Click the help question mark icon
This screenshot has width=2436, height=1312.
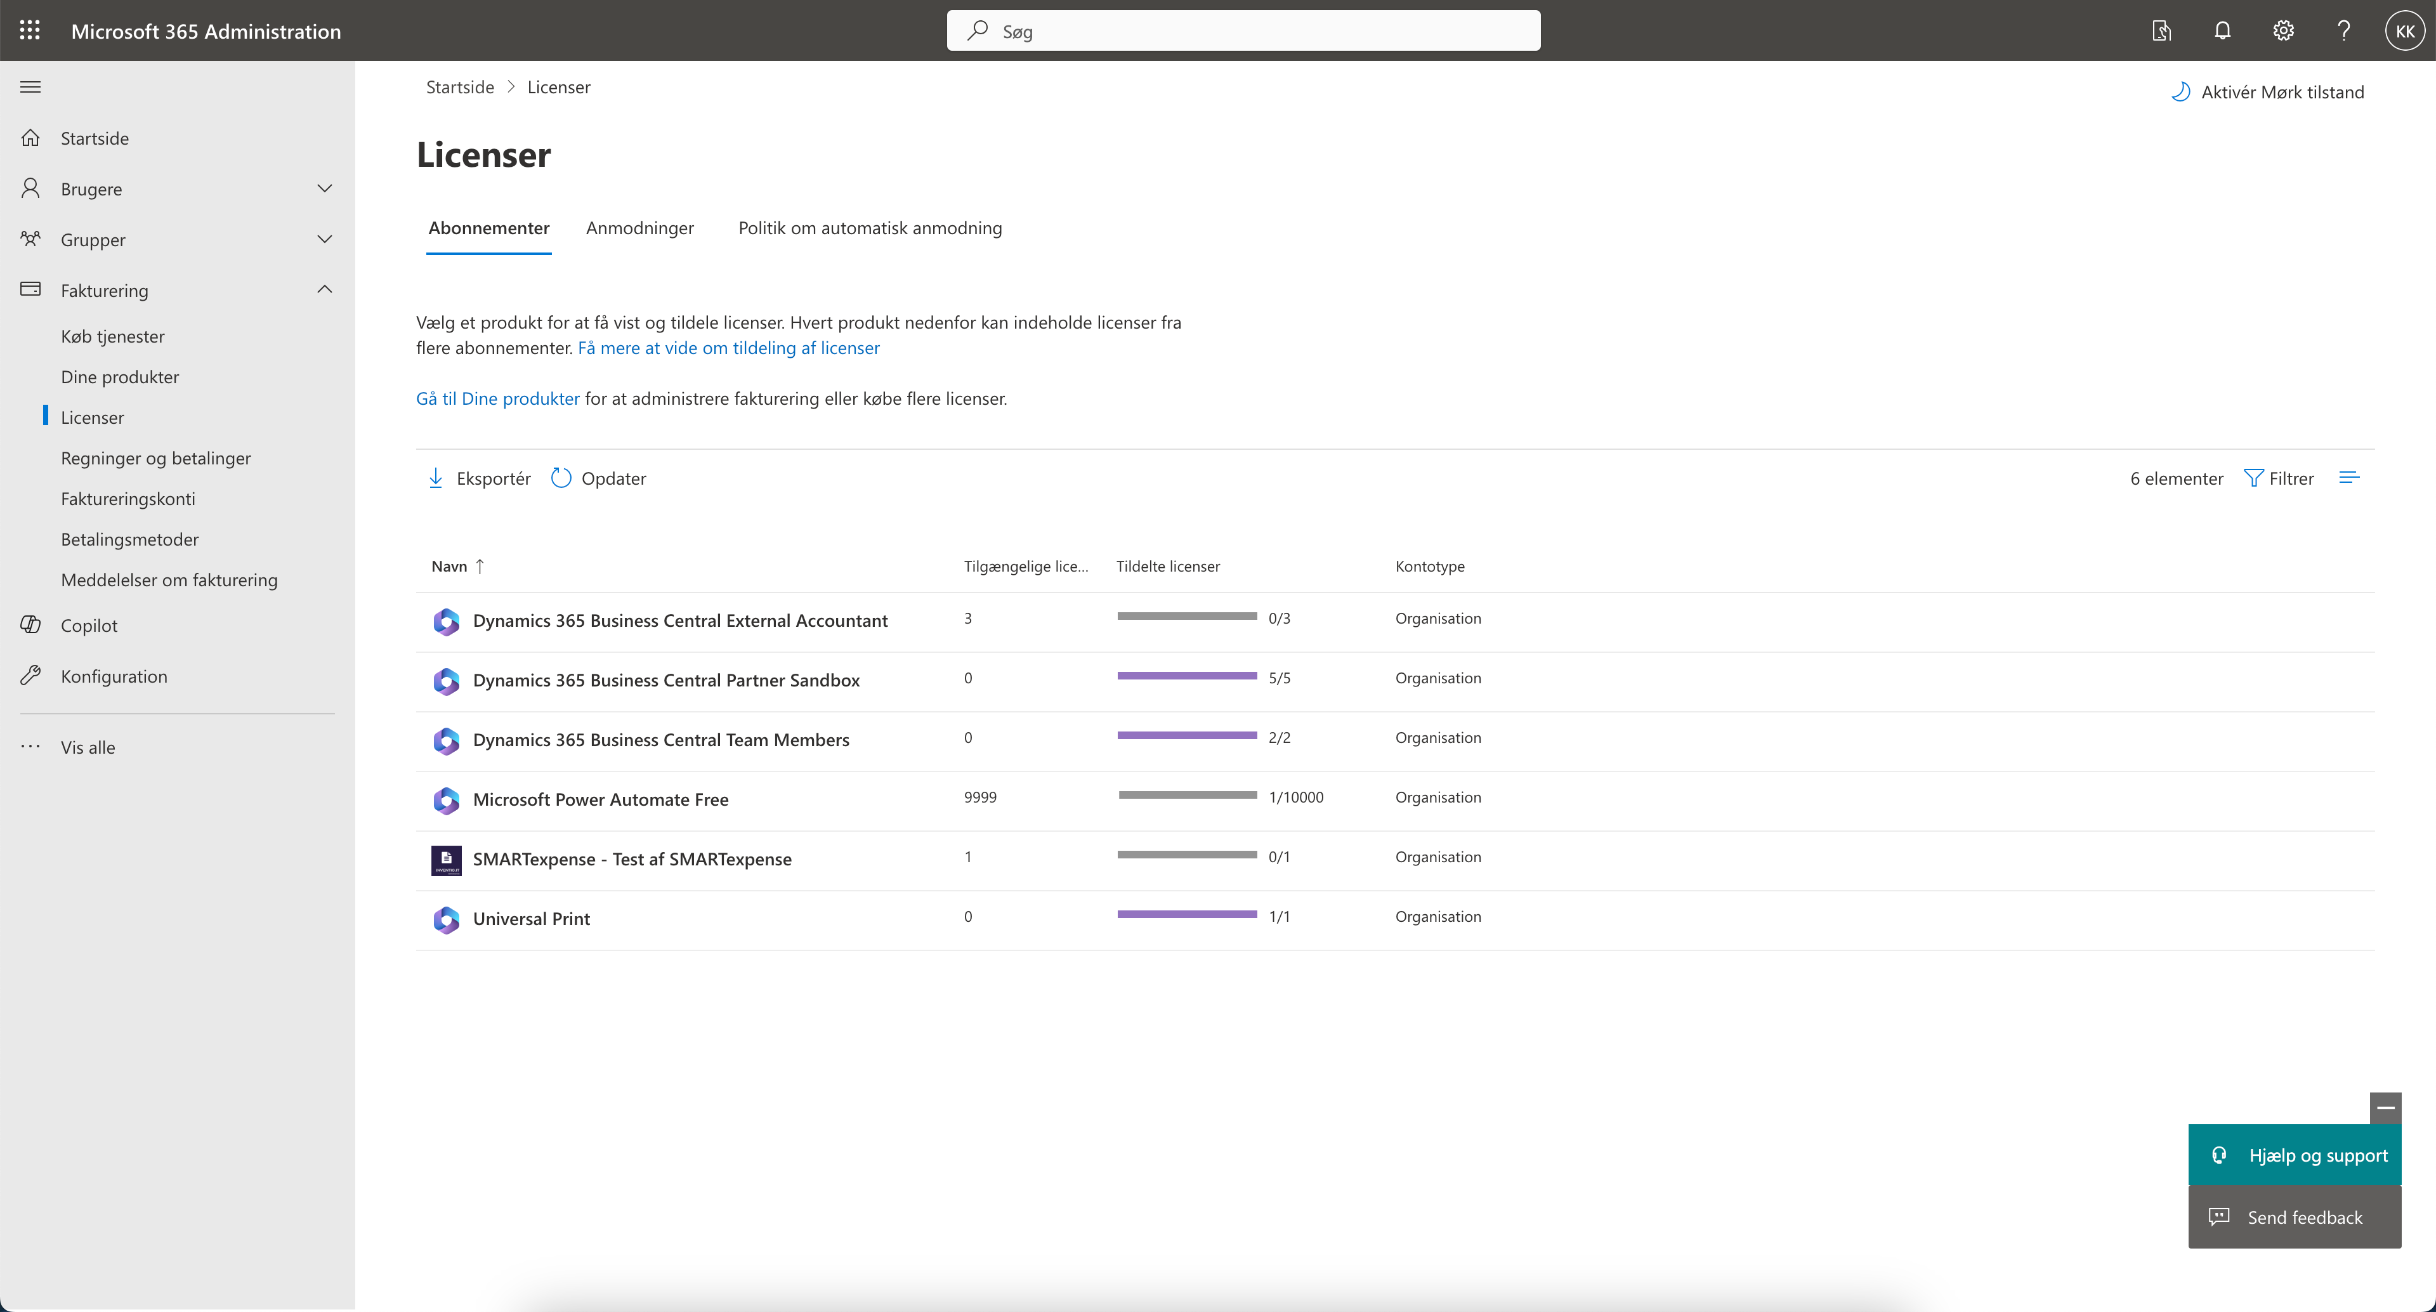(2343, 30)
